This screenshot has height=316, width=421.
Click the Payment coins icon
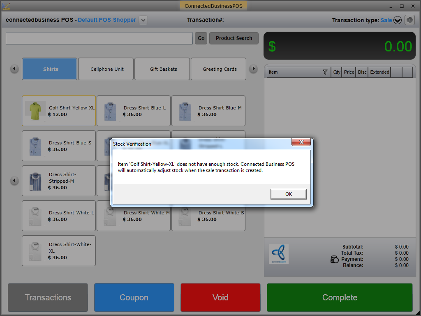pyautogui.click(x=334, y=259)
